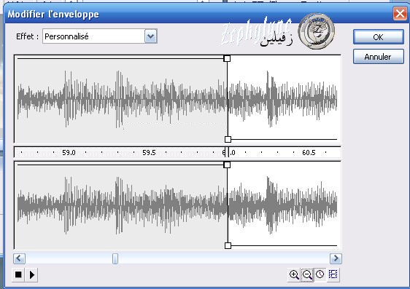Click the 59.5 mark on the timeline

click(149, 153)
